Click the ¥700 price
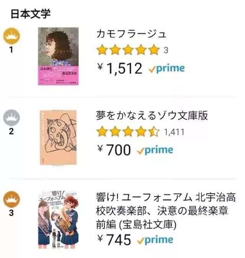The image size is (245, 258). 114,150
